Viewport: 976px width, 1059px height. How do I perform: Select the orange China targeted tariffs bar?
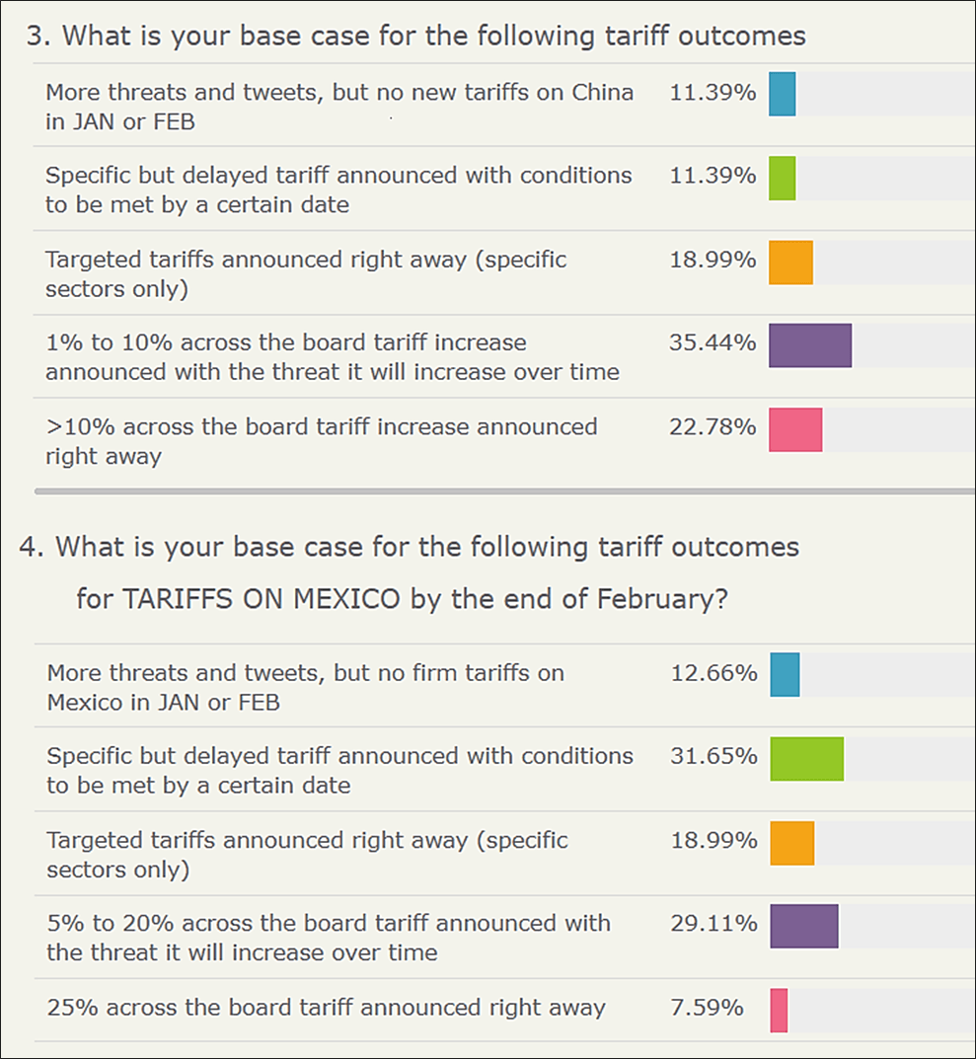(x=790, y=263)
